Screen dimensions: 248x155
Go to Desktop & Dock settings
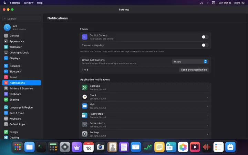[21, 52]
